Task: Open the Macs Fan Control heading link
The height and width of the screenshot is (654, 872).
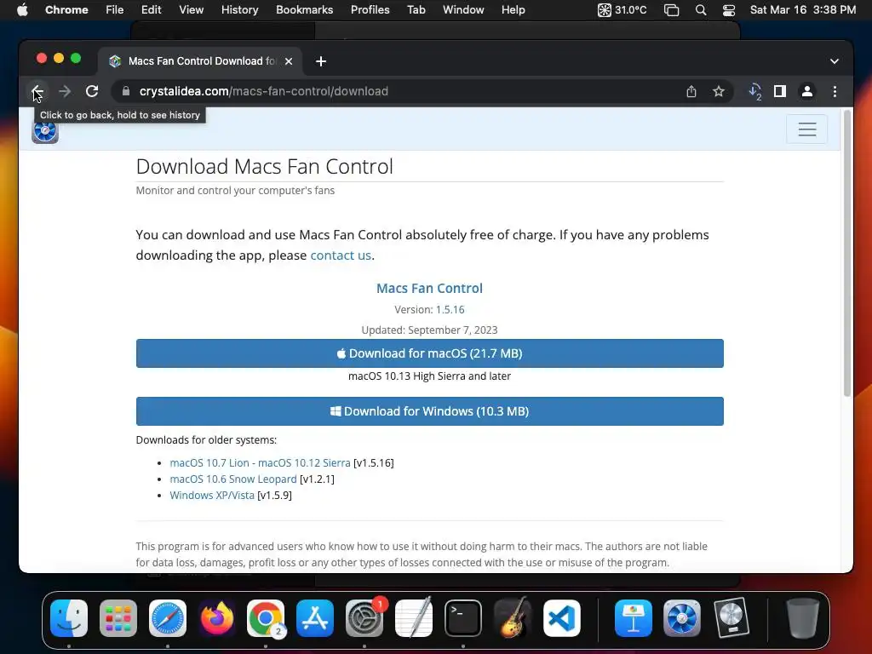Action: (x=429, y=288)
